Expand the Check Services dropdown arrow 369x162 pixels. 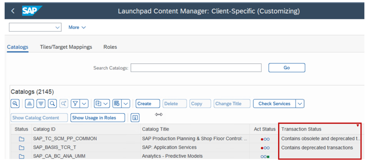point(300,103)
